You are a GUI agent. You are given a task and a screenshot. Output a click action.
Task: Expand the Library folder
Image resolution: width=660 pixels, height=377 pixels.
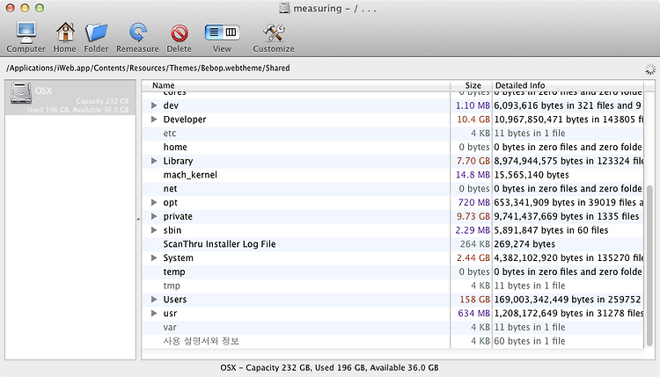[154, 161]
